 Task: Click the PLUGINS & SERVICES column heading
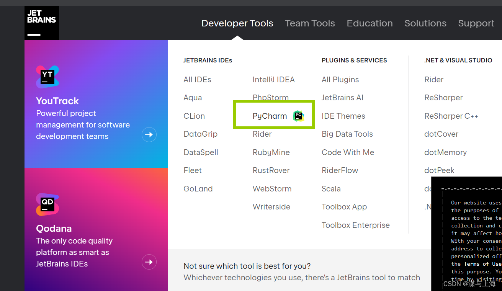click(354, 60)
